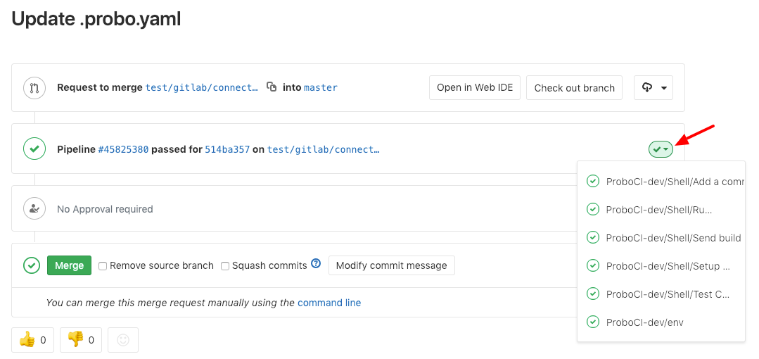Give a thumbs up reaction
759x359 pixels.
(x=33, y=340)
